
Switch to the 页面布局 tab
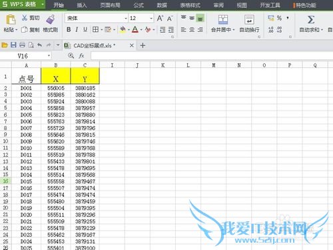click(110, 5)
